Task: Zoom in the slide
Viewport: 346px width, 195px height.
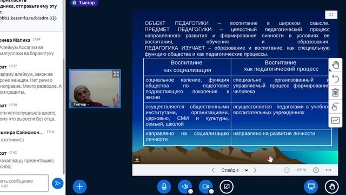Action: pos(316,170)
